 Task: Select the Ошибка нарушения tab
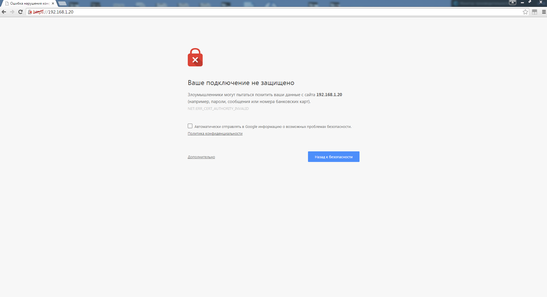(29, 3)
